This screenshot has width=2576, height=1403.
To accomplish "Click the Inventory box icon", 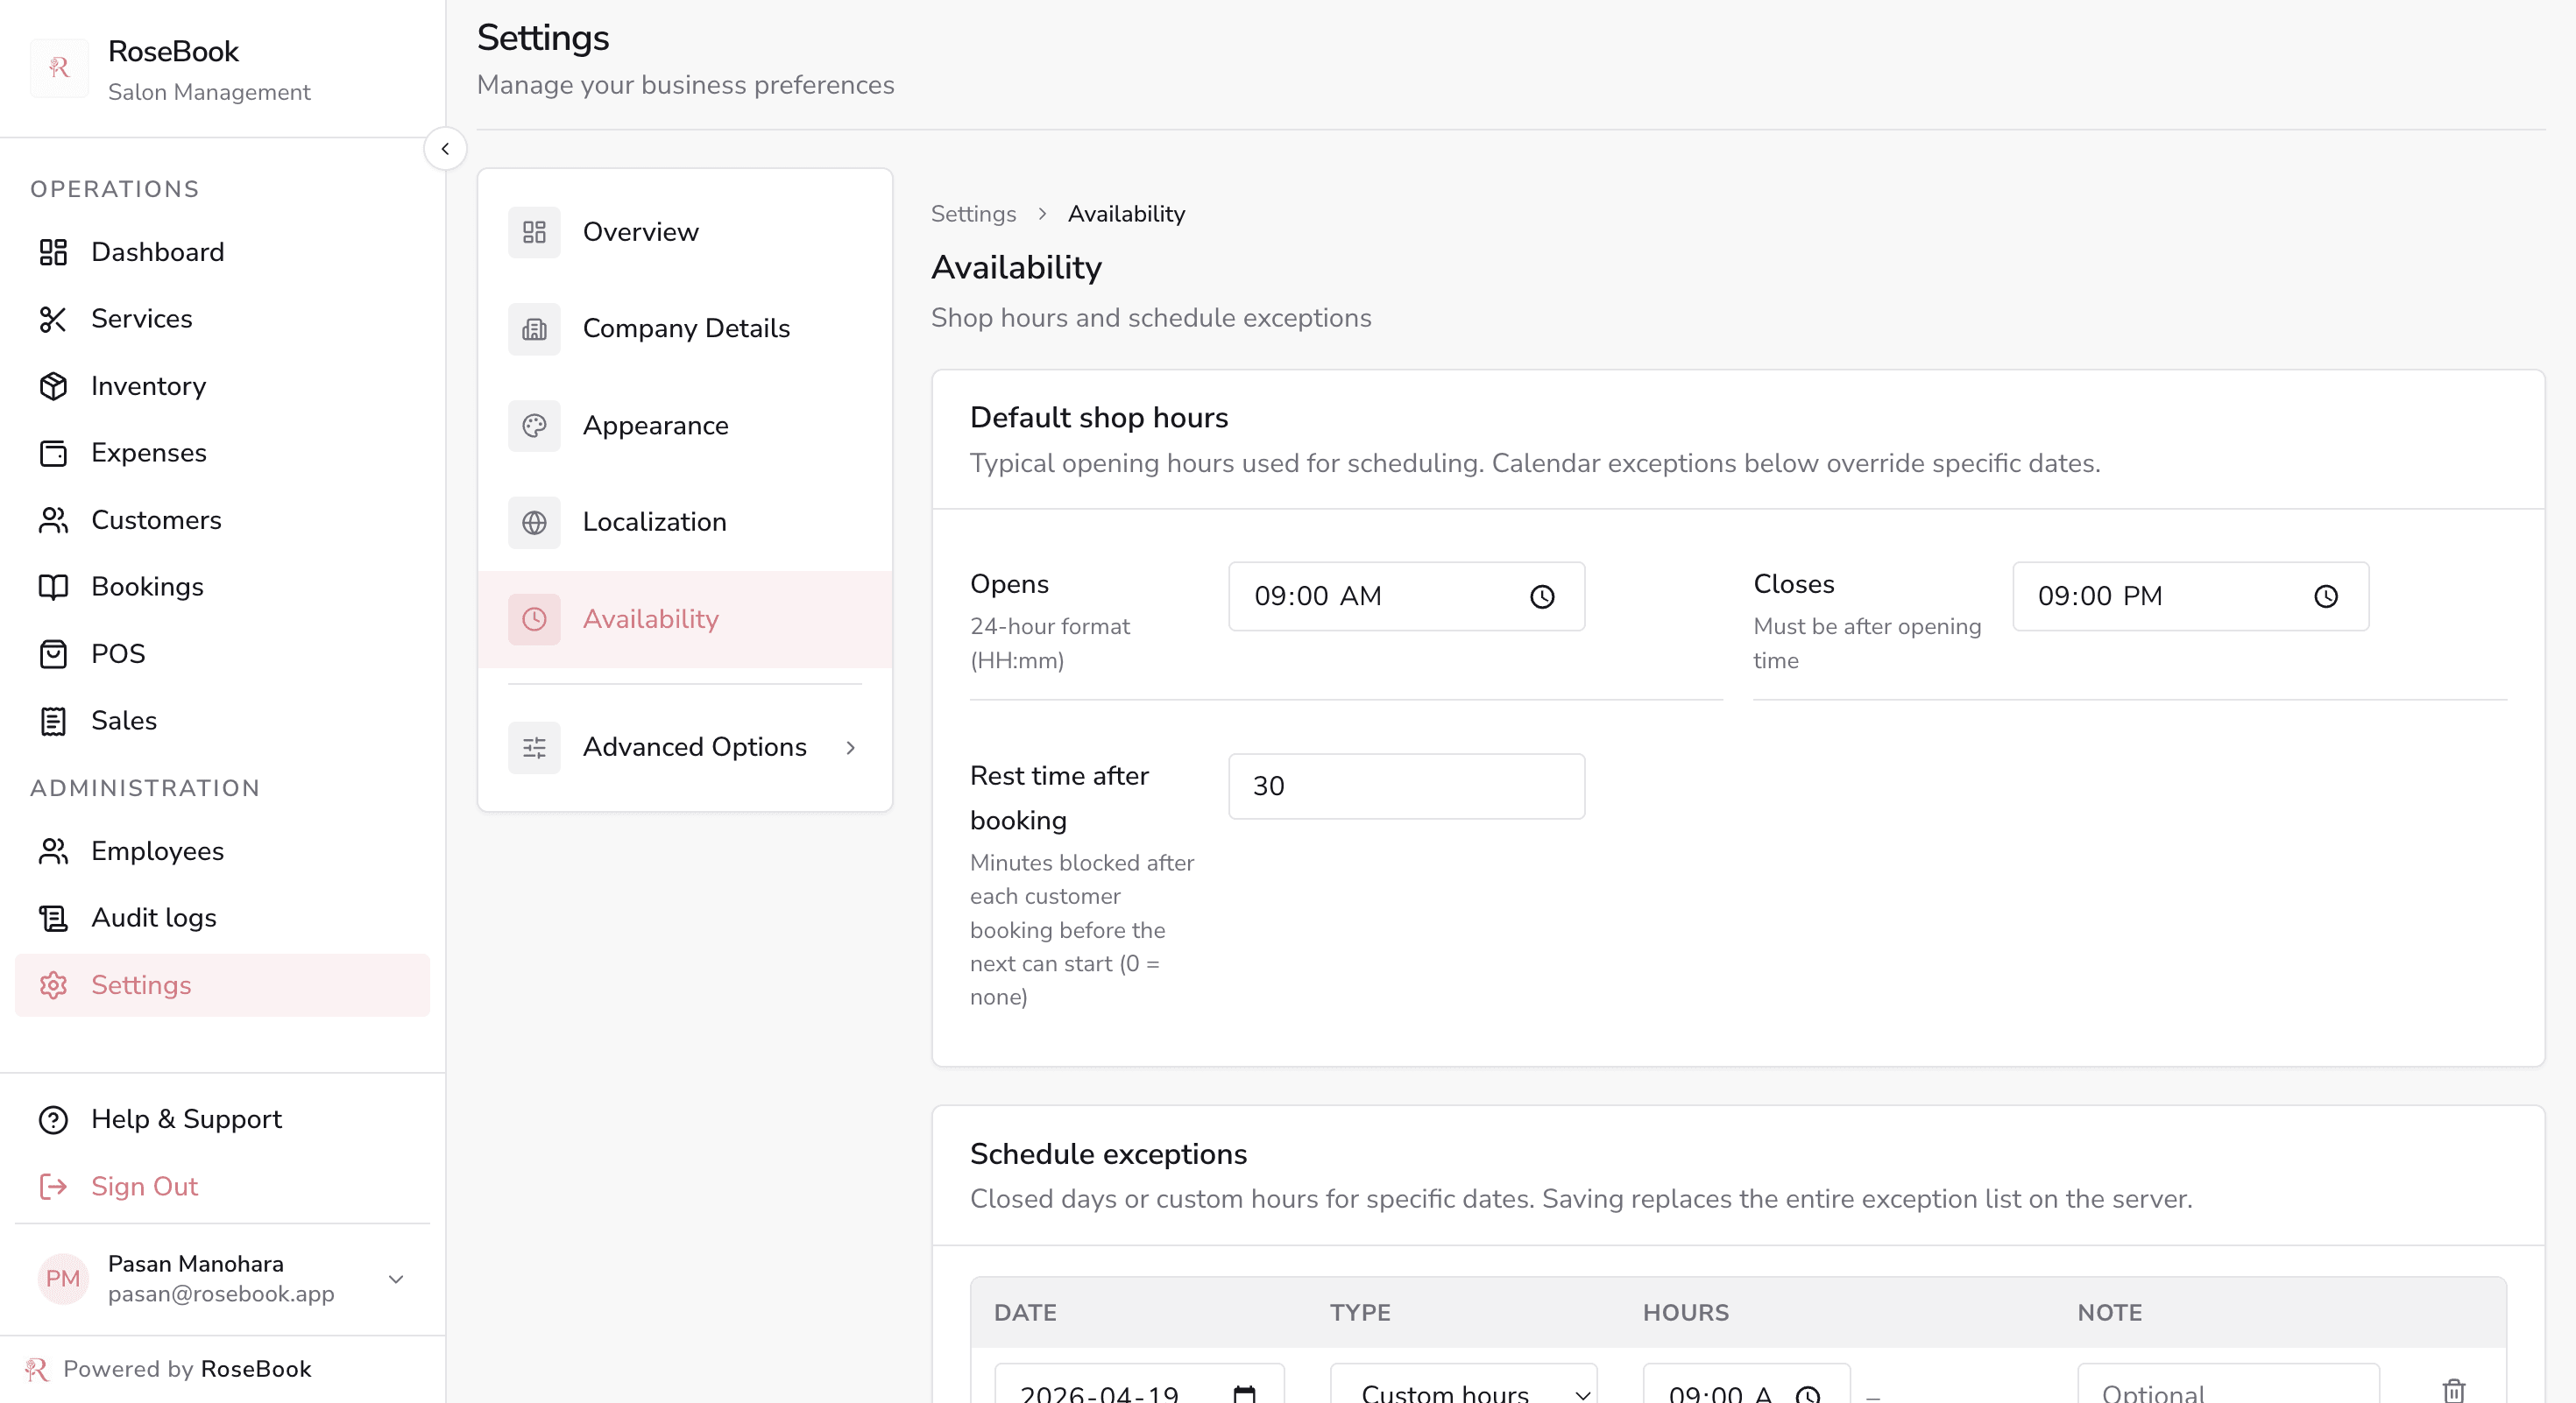I will coord(53,385).
